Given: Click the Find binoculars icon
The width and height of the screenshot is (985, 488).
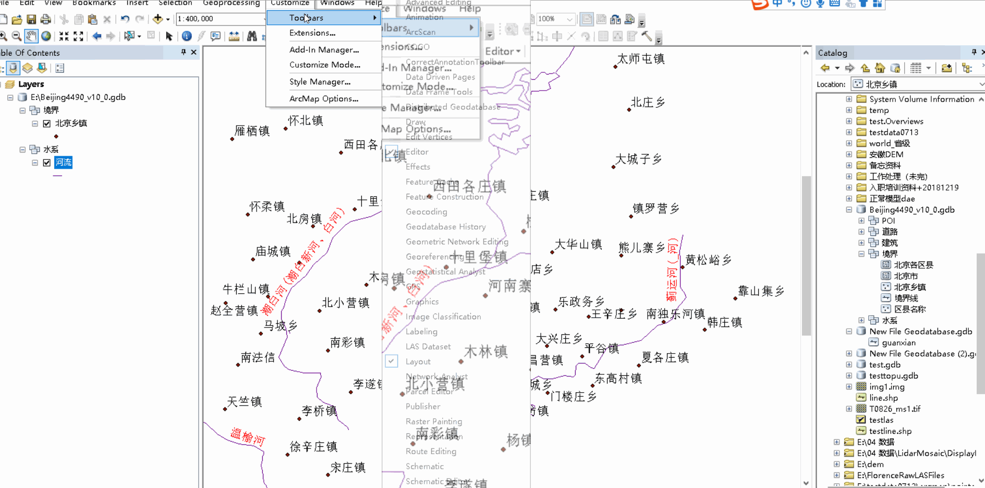Looking at the screenshot, I should click(x=252, y=36).
